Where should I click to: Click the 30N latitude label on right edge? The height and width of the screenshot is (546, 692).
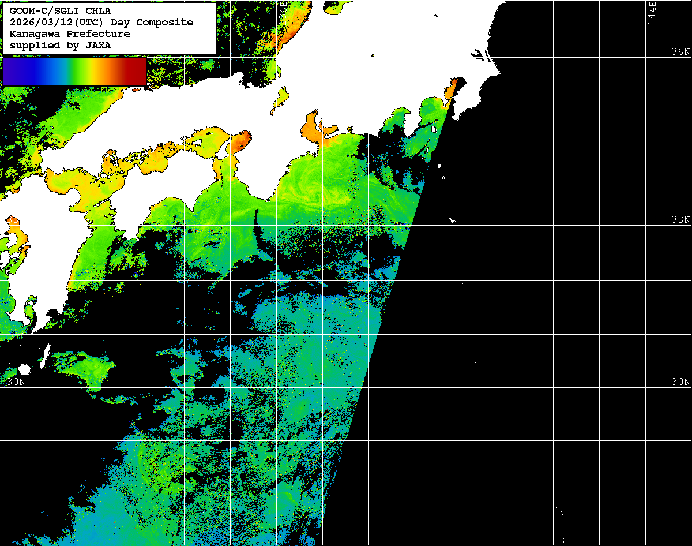[x=680, y=382]
